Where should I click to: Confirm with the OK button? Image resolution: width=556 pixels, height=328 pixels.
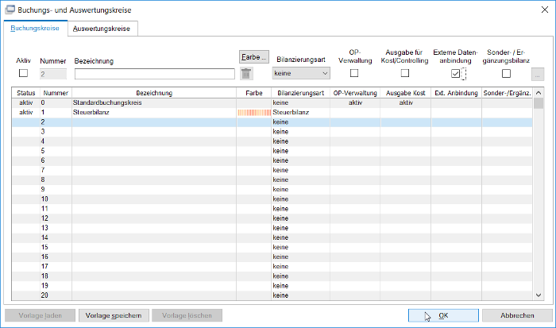click(x=443, y=315)
